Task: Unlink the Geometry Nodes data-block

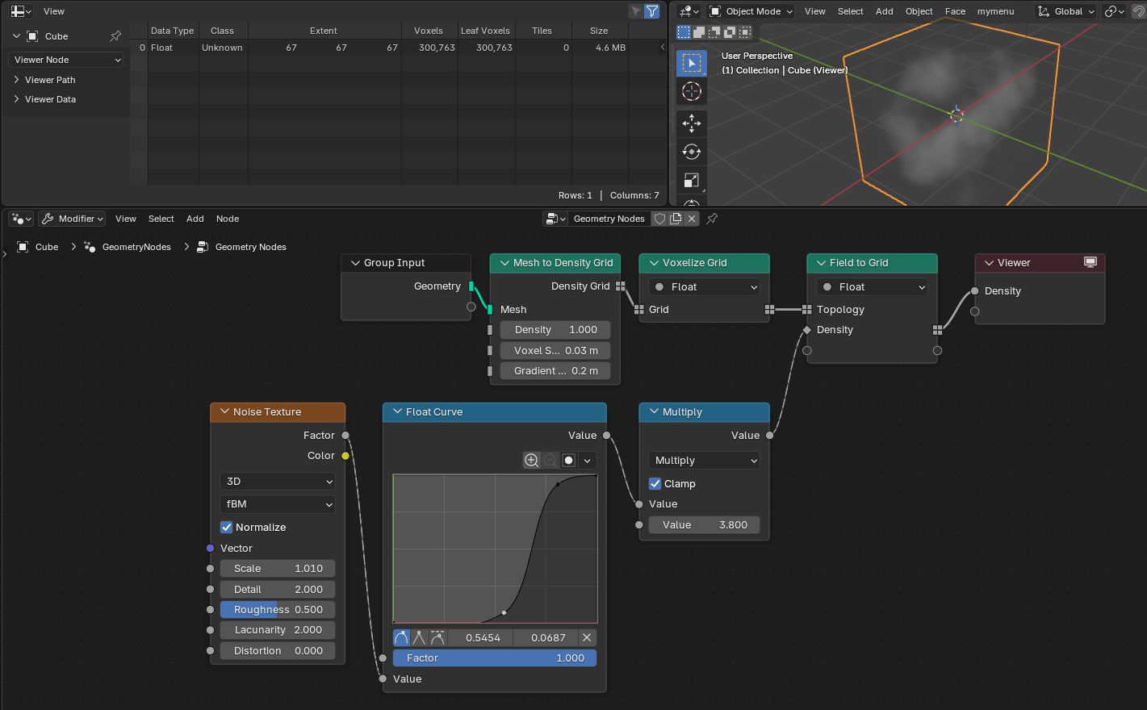Action: [x=692, y=219]
